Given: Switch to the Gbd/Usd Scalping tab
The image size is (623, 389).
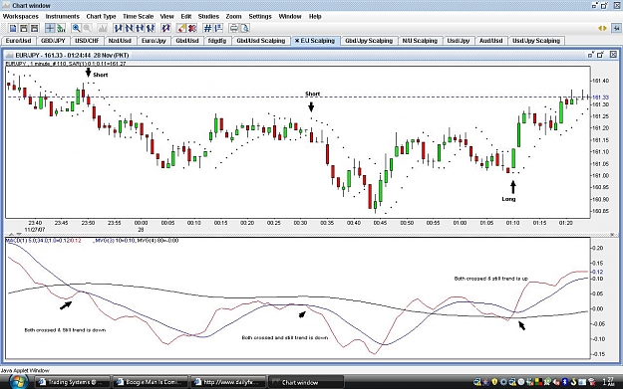Looking at the screenshot, I should click(x=260, y=41).
